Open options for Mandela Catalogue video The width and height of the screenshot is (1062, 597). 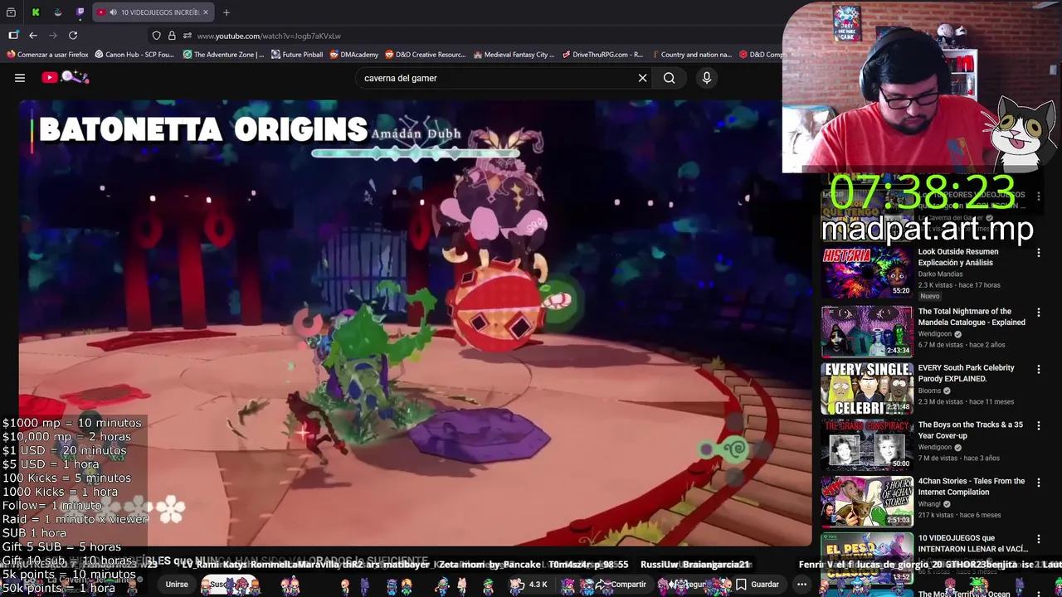tap(1039, 313)
